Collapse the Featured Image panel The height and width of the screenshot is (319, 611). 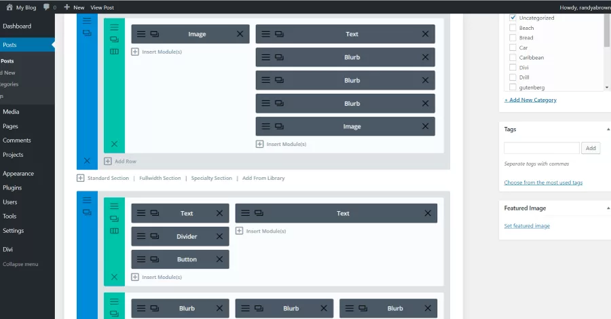[608, 208]
